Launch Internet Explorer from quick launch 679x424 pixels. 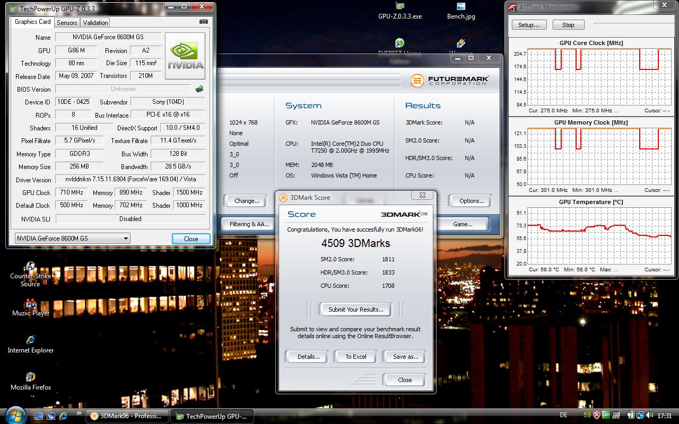(63, 417)
